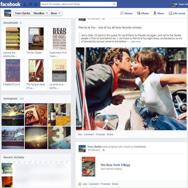Open the Instagram snowy buildings photo

[13, 138]
